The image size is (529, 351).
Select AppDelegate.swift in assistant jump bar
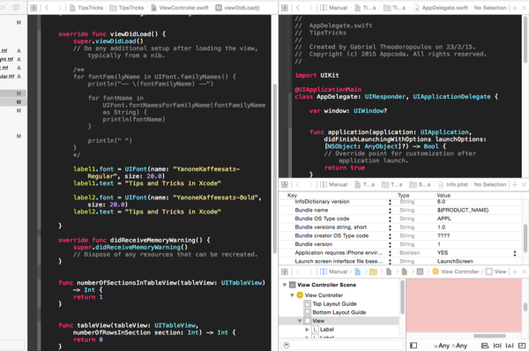tap(441, 8)
